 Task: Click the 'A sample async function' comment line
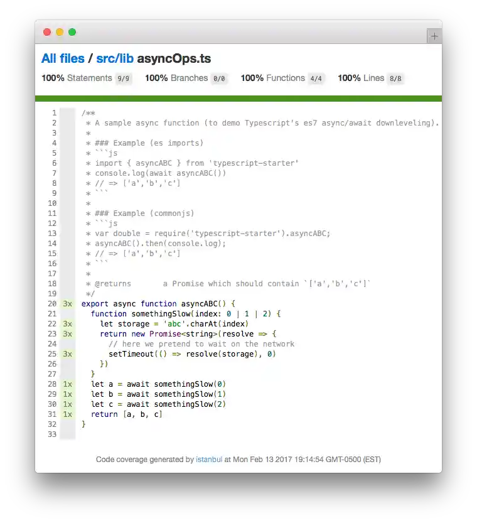tap(262, 123)
